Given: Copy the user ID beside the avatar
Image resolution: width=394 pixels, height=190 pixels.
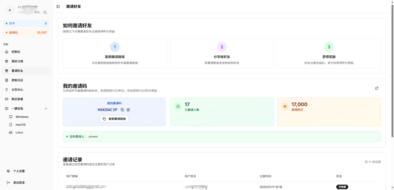Looking at the screenshot, I should coord(45,12).
